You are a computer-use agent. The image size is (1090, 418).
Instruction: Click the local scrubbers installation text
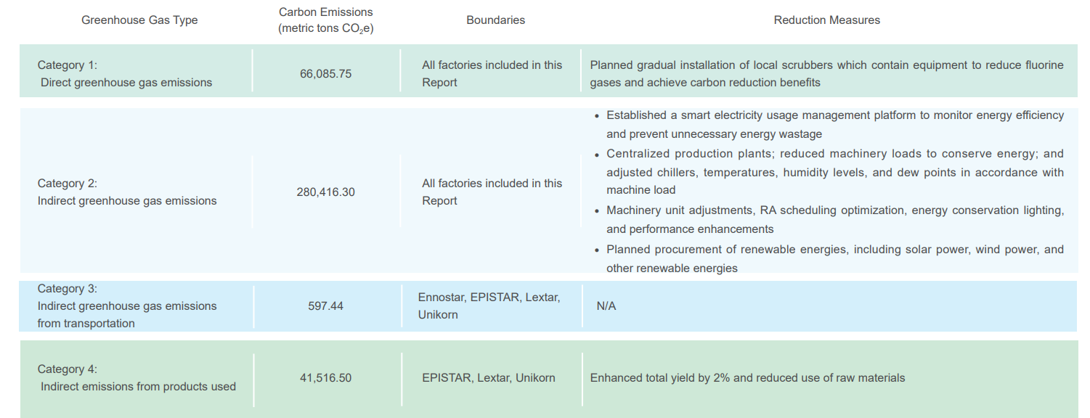[x=826, y=73]
